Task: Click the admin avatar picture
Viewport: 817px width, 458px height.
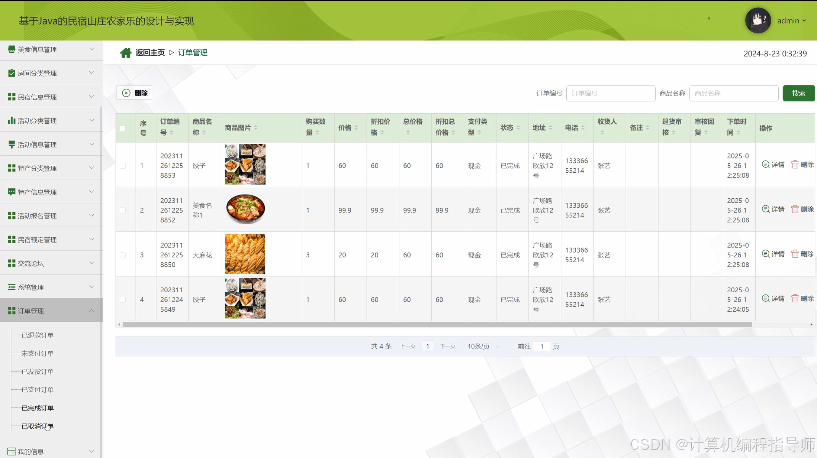Action: pyautogui.click(x=758, y=20)
